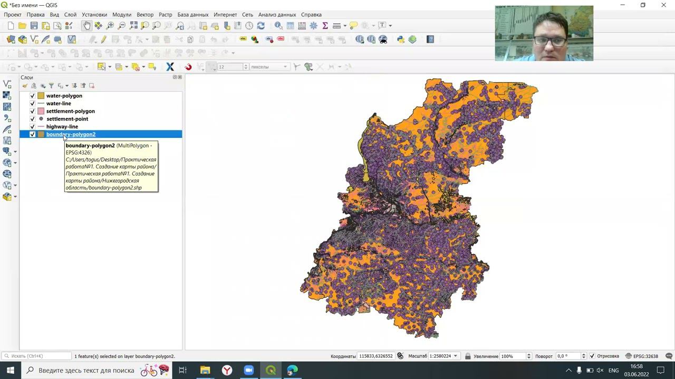675x379 pixels.
Task: Click the Zoom In magnifier tool
Action: 110,25
